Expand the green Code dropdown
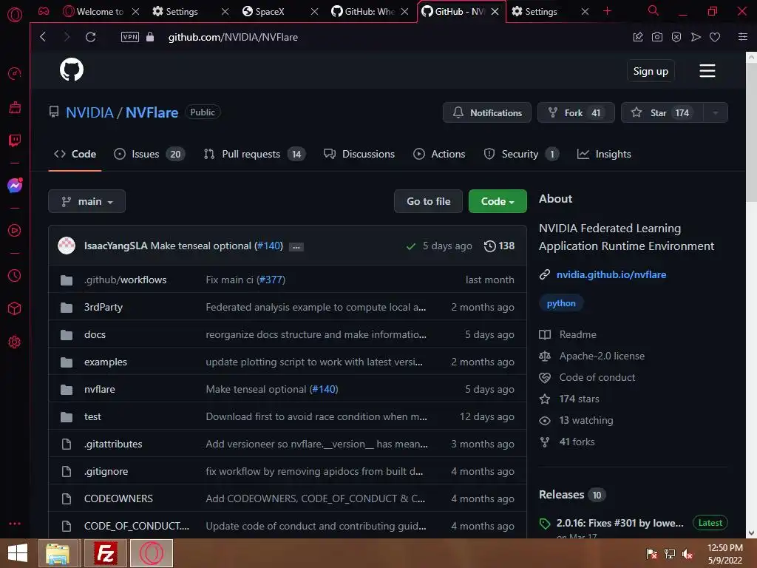Screen dimensions: 757x568 point(498,201)
